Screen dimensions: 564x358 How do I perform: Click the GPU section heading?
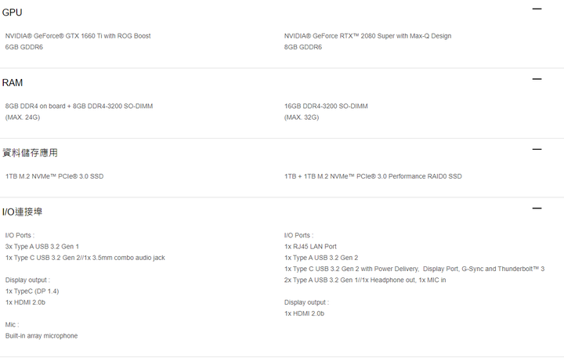click(13, 13)
